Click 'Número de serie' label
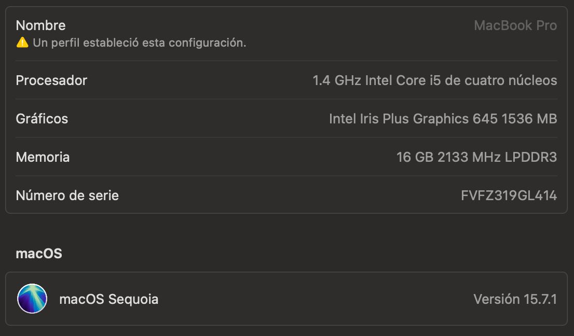The image size is (574, 336). click(67, 195)
